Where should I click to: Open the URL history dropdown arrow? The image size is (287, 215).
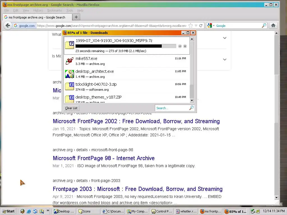(x=196, y=25)
